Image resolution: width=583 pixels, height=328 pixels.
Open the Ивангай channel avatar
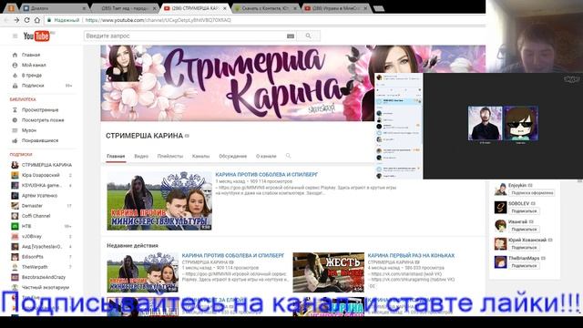point(500,225)
